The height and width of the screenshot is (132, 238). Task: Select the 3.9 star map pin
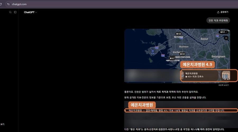pyautogui.click(x=182, y=54)
